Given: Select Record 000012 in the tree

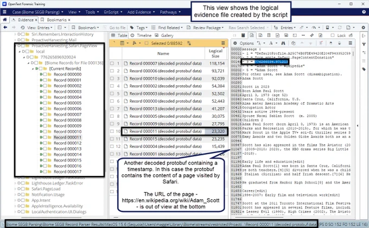Looking at the screenshot, I should click(67, 143).
